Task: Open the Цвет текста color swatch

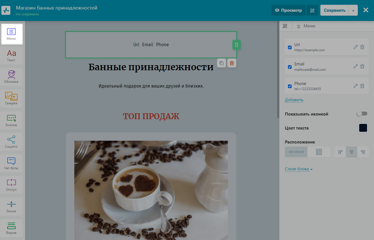Action: (x=363, y=128)
